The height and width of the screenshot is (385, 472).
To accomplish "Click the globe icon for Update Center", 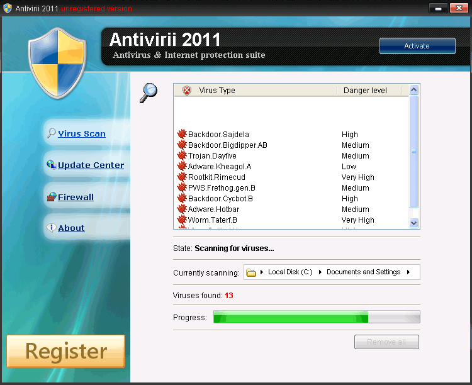I will [x=52, y=165].
